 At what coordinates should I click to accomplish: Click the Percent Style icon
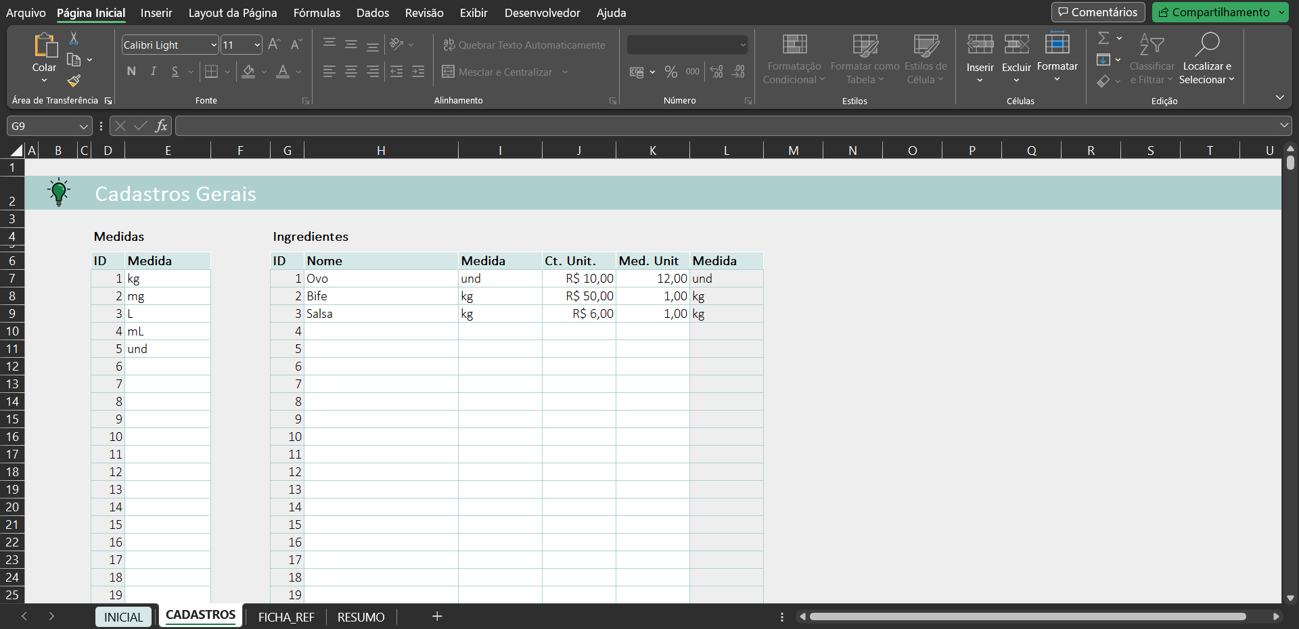click(670, 72)
